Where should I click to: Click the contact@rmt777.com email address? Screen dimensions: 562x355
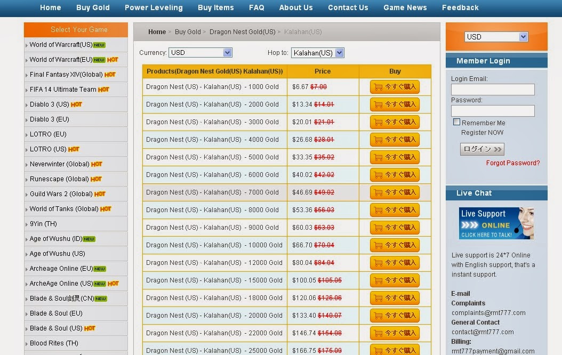[x=483, y=332]
